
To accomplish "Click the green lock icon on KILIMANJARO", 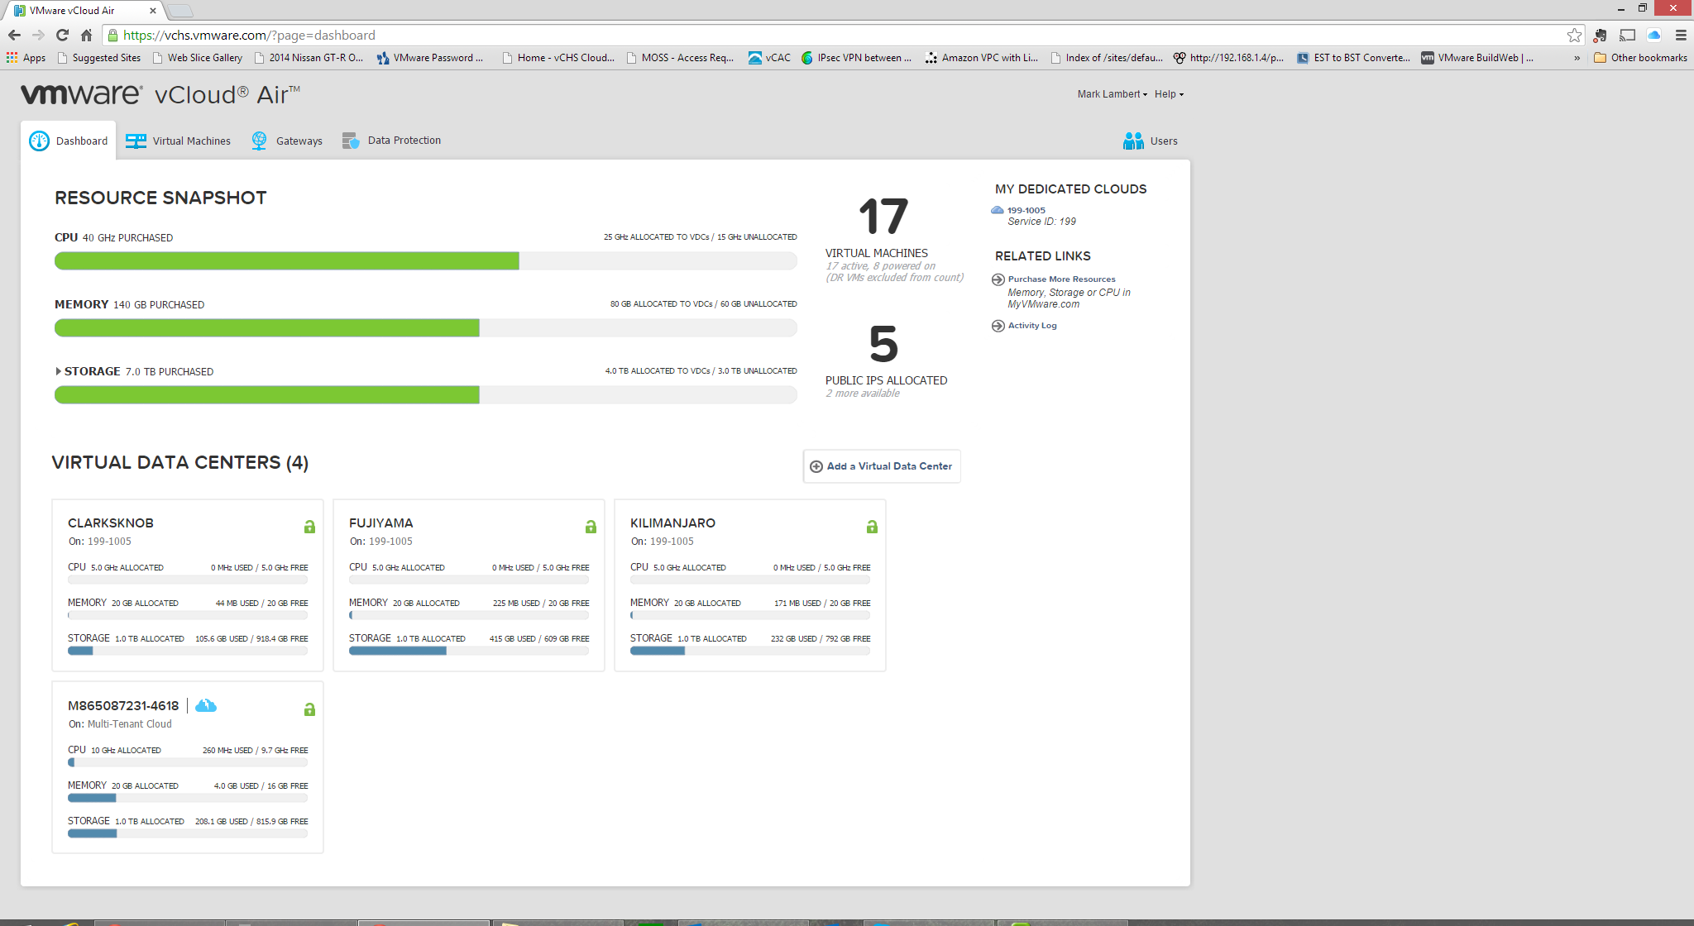I will click(x=872, y=527).
